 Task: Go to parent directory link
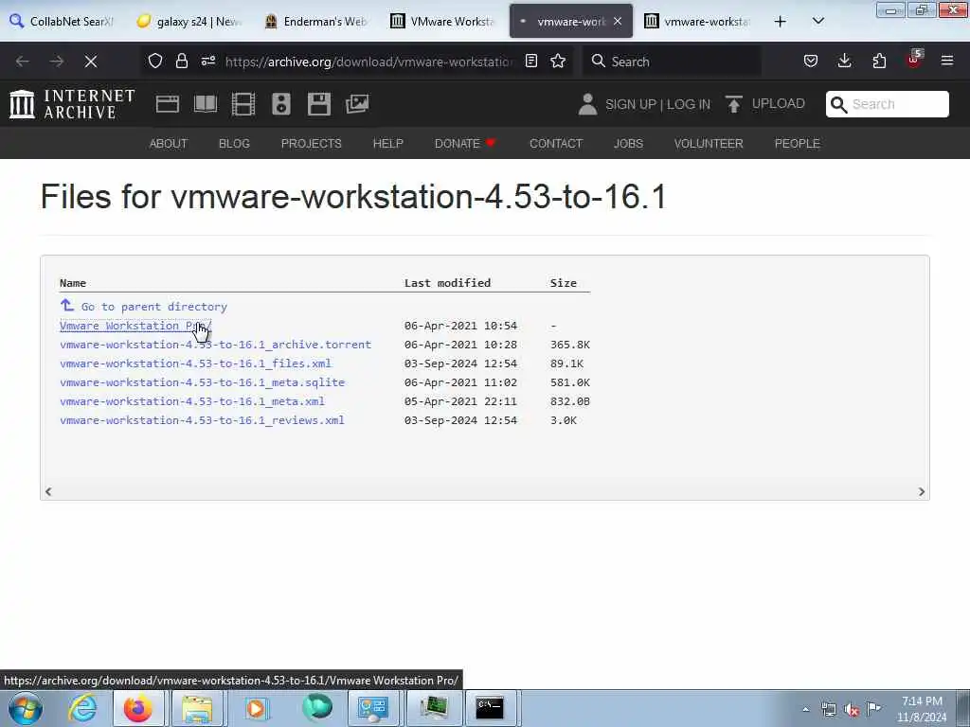click(154, 307)
